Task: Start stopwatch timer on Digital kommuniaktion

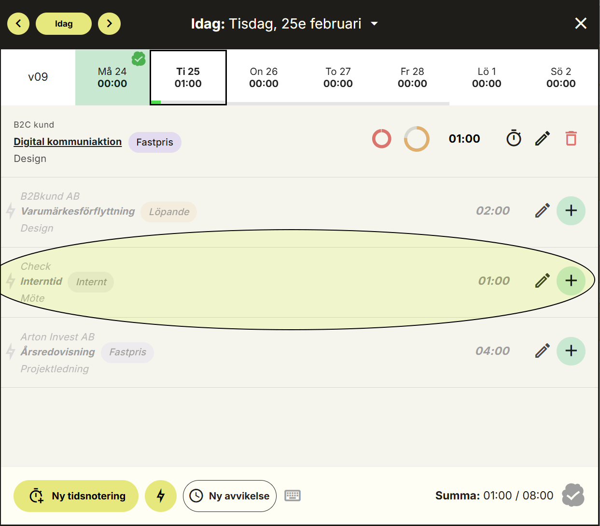Action: 514,138
